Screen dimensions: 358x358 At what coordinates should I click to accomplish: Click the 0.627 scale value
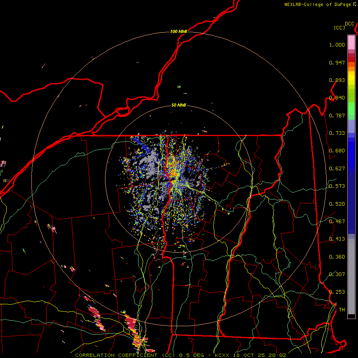click(x=337, y=169)
